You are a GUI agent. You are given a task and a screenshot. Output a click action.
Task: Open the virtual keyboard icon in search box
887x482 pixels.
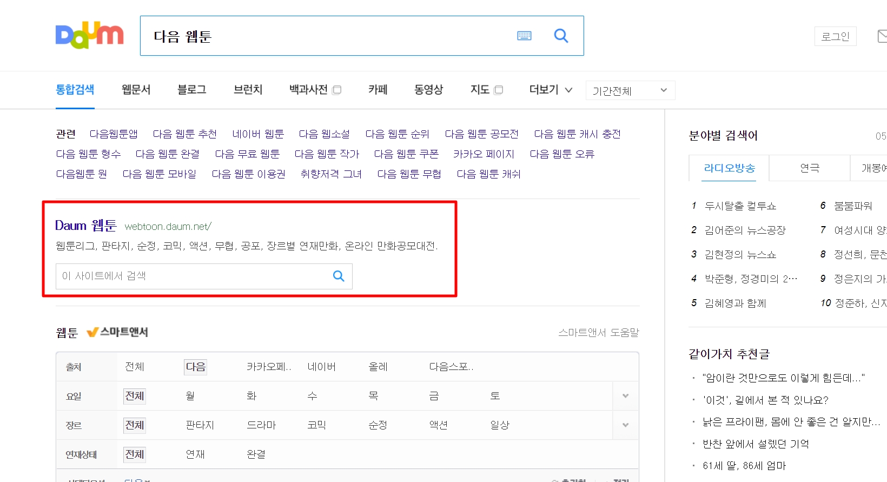pyautogui.click(x=524, y=36)
